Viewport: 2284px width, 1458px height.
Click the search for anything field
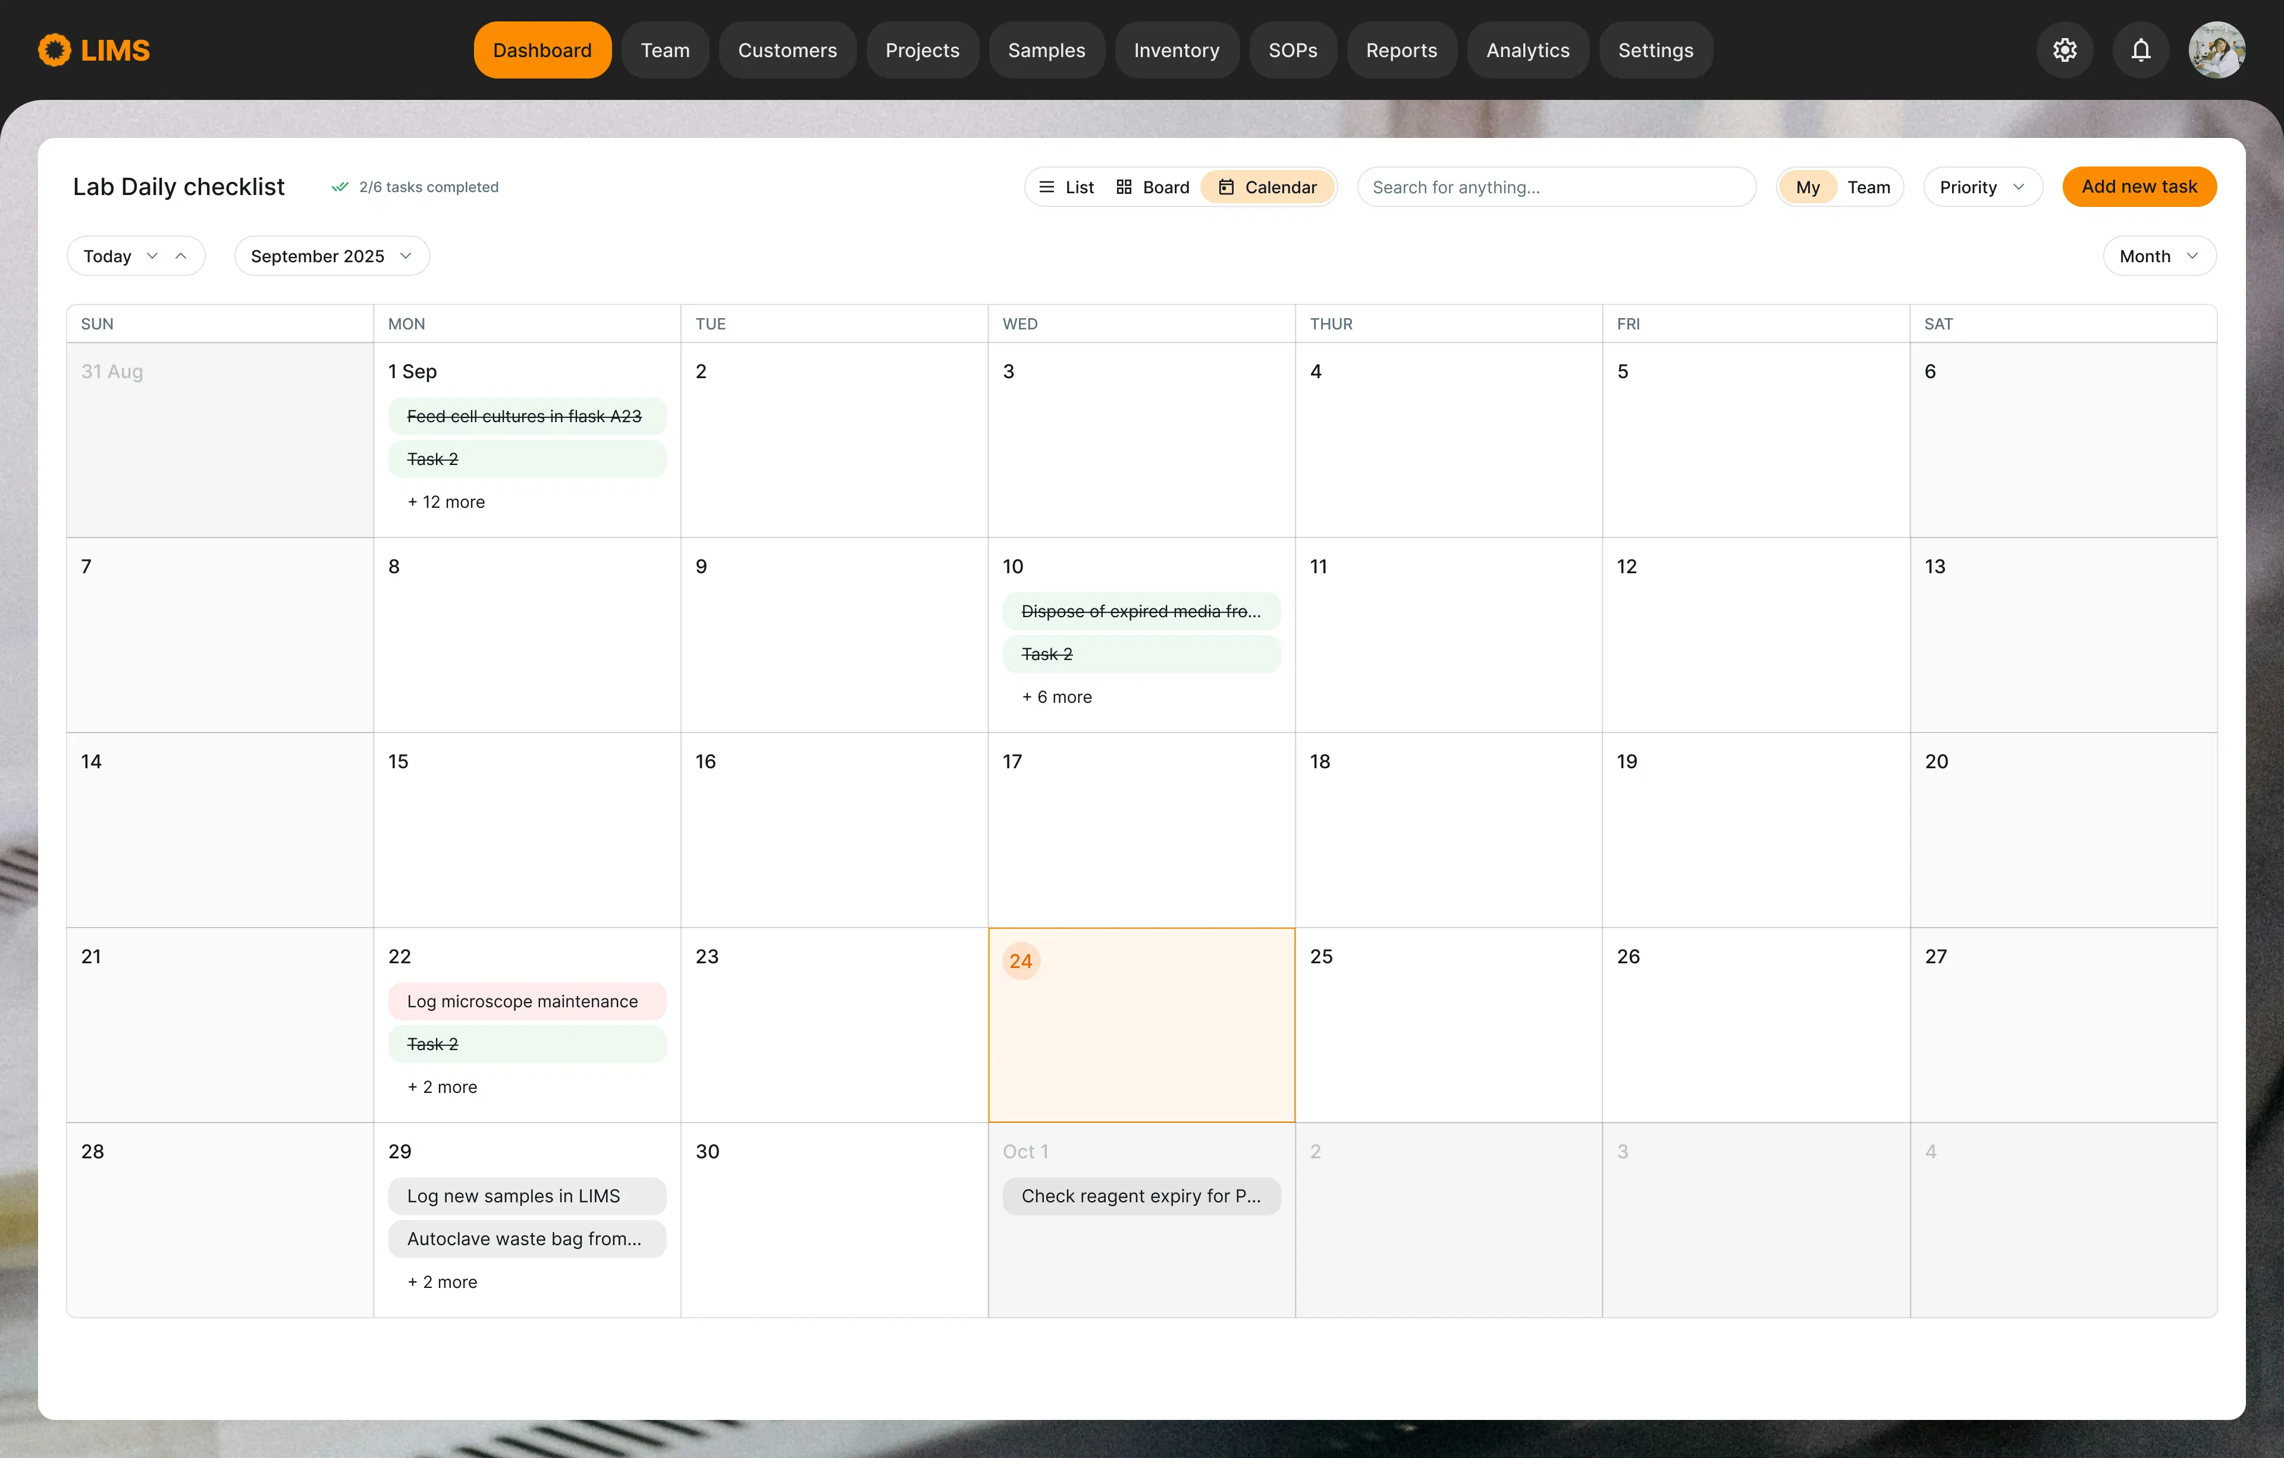[1555, 187]
